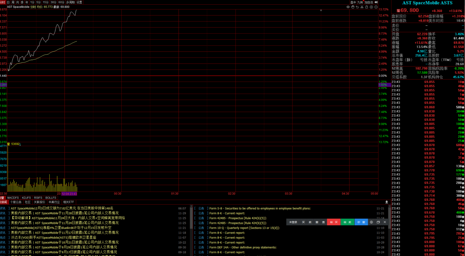Toggle the MACDFS indicator tab
This screenshot has height=256, width=465.
click(13, 198)
